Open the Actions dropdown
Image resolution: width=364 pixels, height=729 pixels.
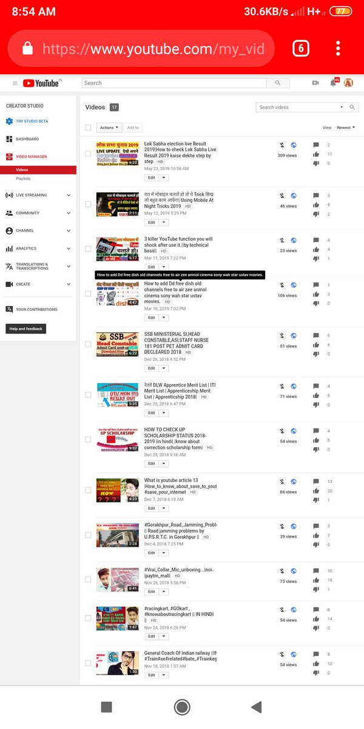[x=109, y=128]
